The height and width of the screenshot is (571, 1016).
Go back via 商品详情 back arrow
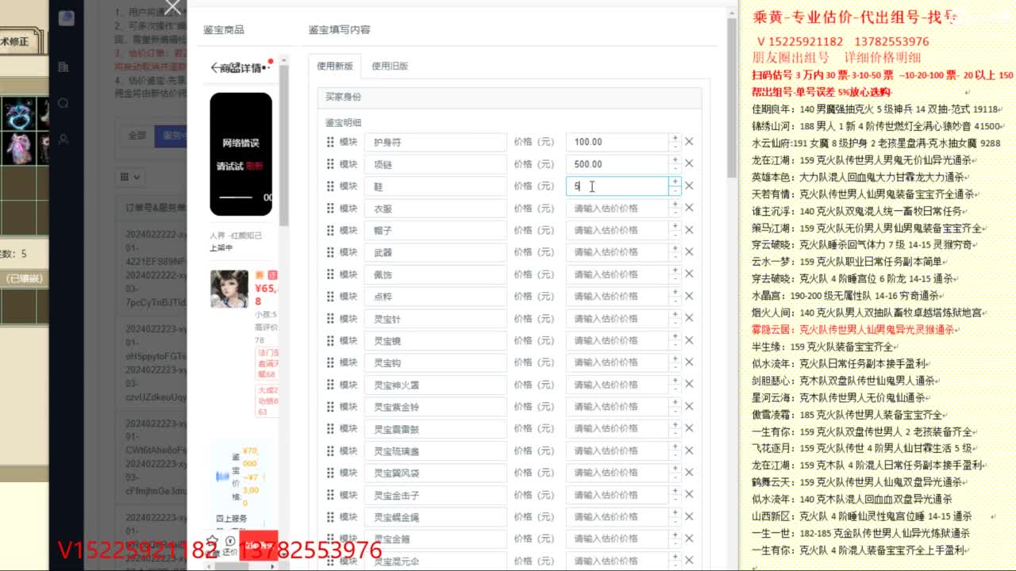tap(214, 67)
